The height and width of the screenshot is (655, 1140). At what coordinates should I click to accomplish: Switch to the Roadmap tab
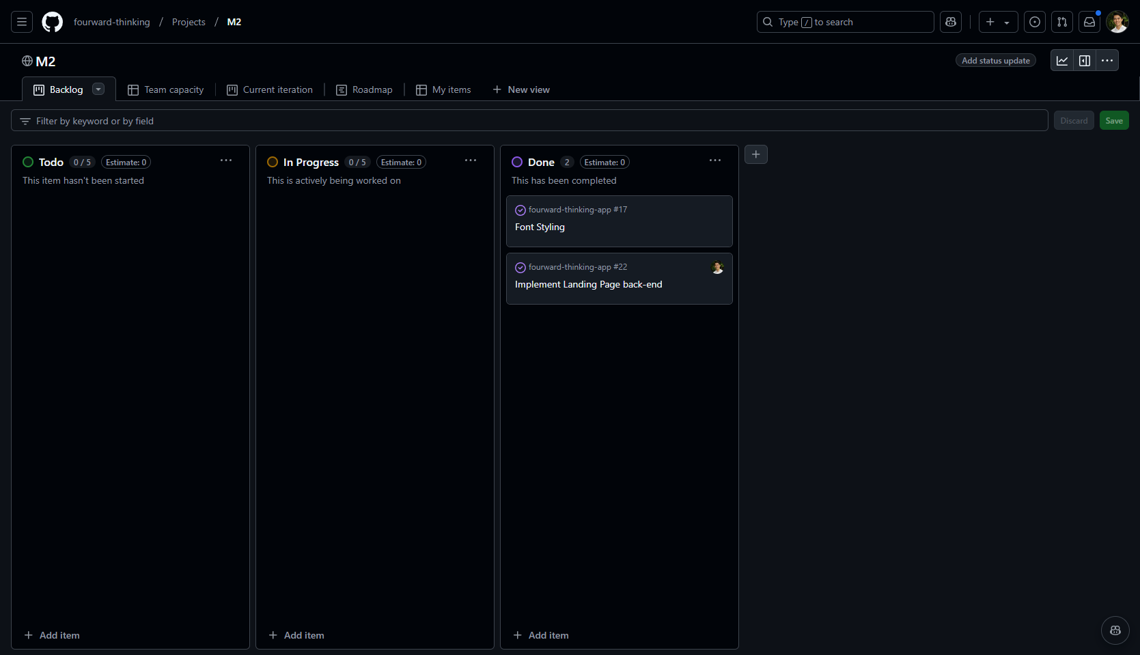372,89
